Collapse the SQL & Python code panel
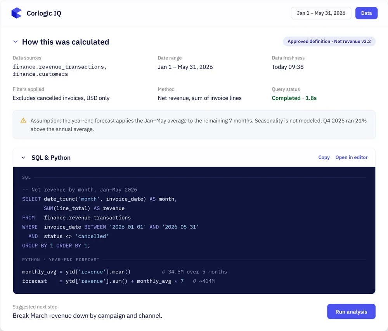The image size is (388, 331). (23, 158)
